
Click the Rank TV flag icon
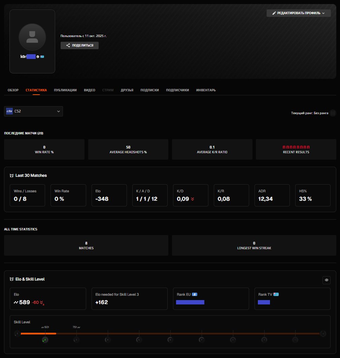(x=276, y=294)
